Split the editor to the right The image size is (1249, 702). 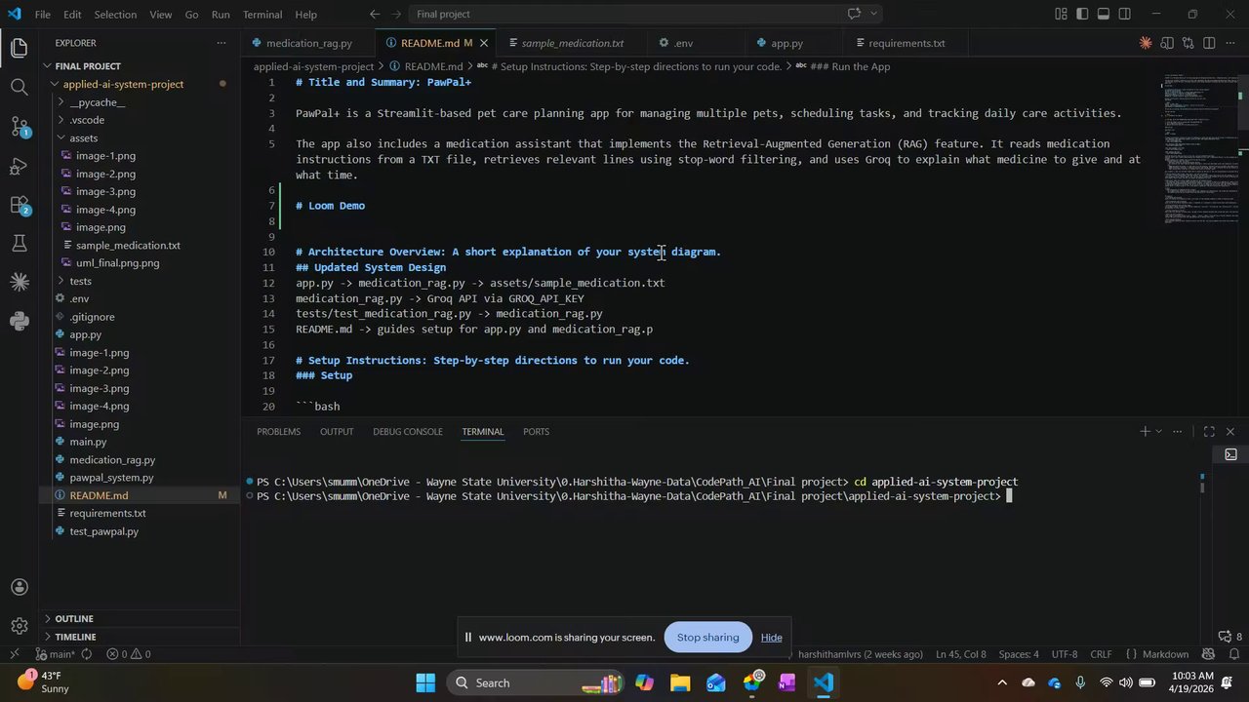pos(1209,43)
